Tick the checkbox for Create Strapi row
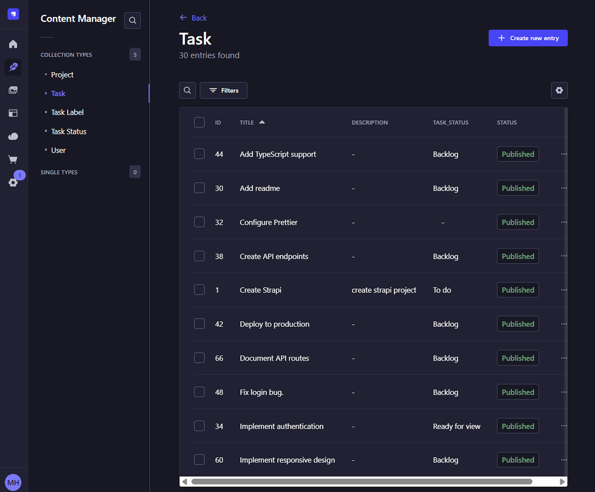 coord(199,290)
